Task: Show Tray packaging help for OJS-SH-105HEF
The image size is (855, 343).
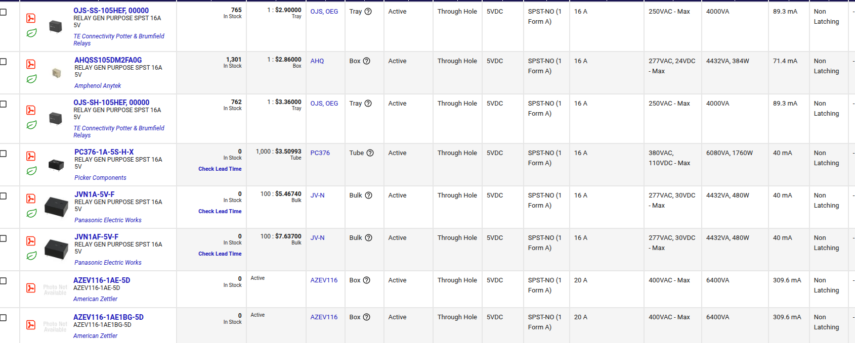Action: pos(368,104)
